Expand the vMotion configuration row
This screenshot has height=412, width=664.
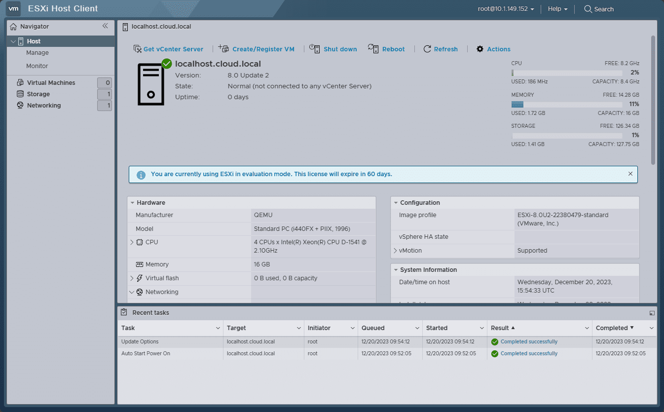point(395,251)
